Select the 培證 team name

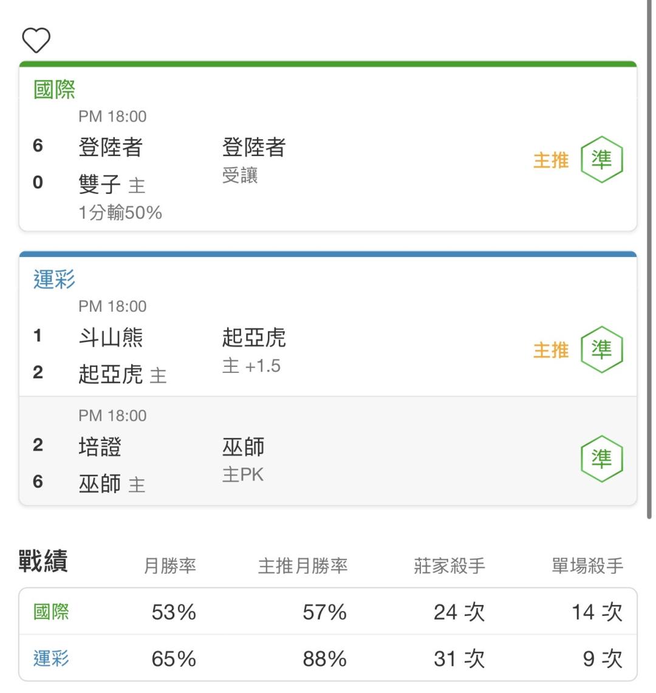pos(100,446)
